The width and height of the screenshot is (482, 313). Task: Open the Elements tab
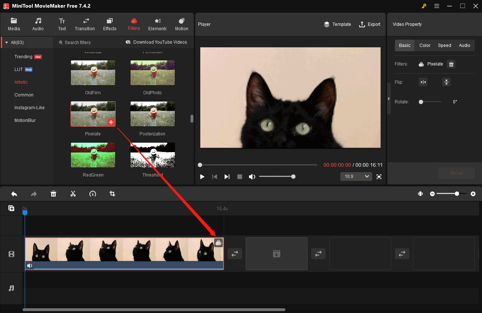pyautogui.click(x=157, y=24)
